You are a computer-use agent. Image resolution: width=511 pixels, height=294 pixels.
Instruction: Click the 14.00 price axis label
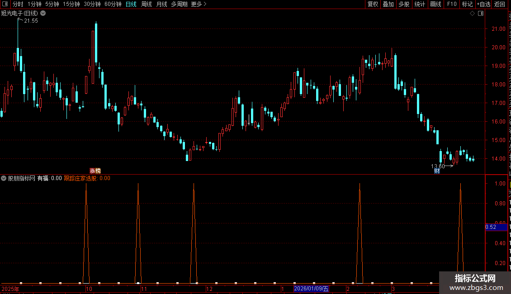[499, 159]
